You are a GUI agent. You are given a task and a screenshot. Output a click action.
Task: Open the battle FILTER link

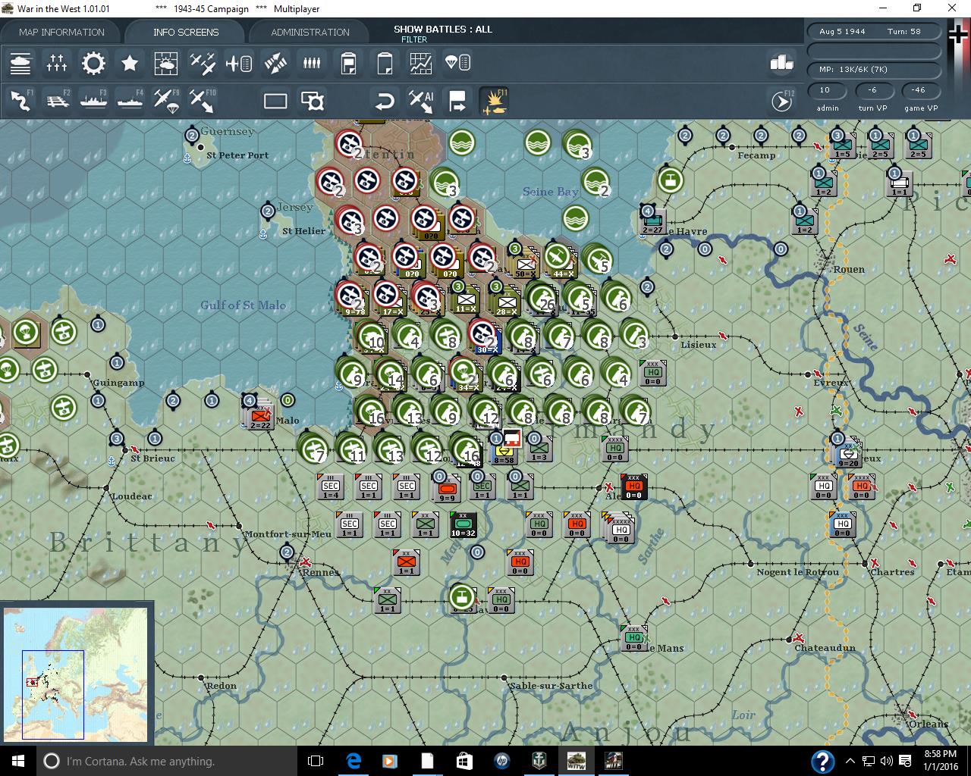point(414,39)
